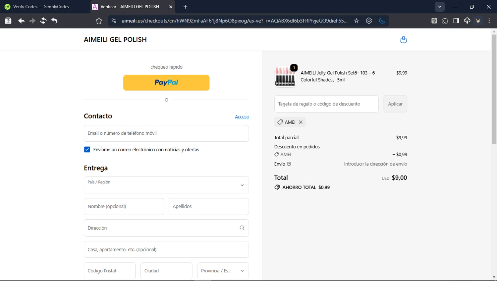
Task: Focus the email or phone number field
Action: pyautogui.click(x=166, y=133)
